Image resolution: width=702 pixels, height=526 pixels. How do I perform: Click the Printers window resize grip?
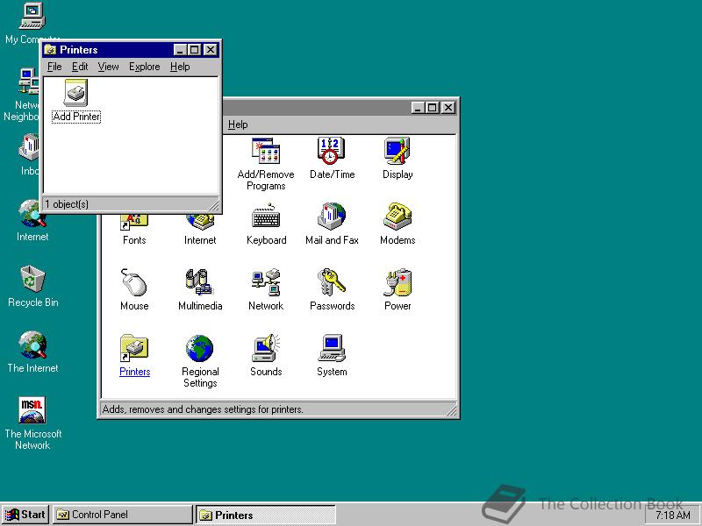(x=214, y=205)
